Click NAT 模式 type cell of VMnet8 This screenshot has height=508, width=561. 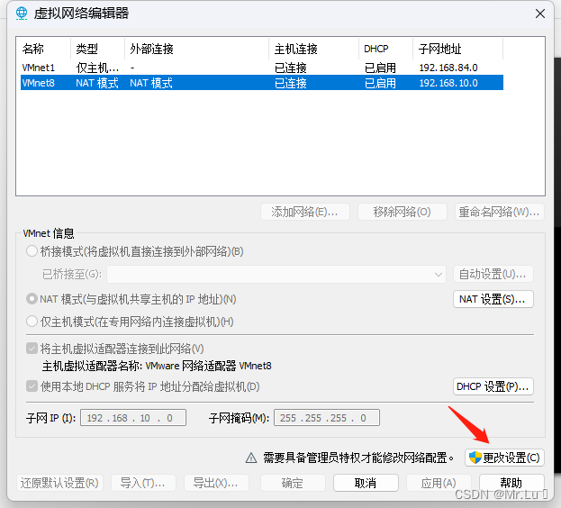click(x=97, y=83)
